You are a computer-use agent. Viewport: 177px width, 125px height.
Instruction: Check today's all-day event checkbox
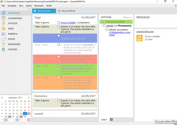coord(59,26)
